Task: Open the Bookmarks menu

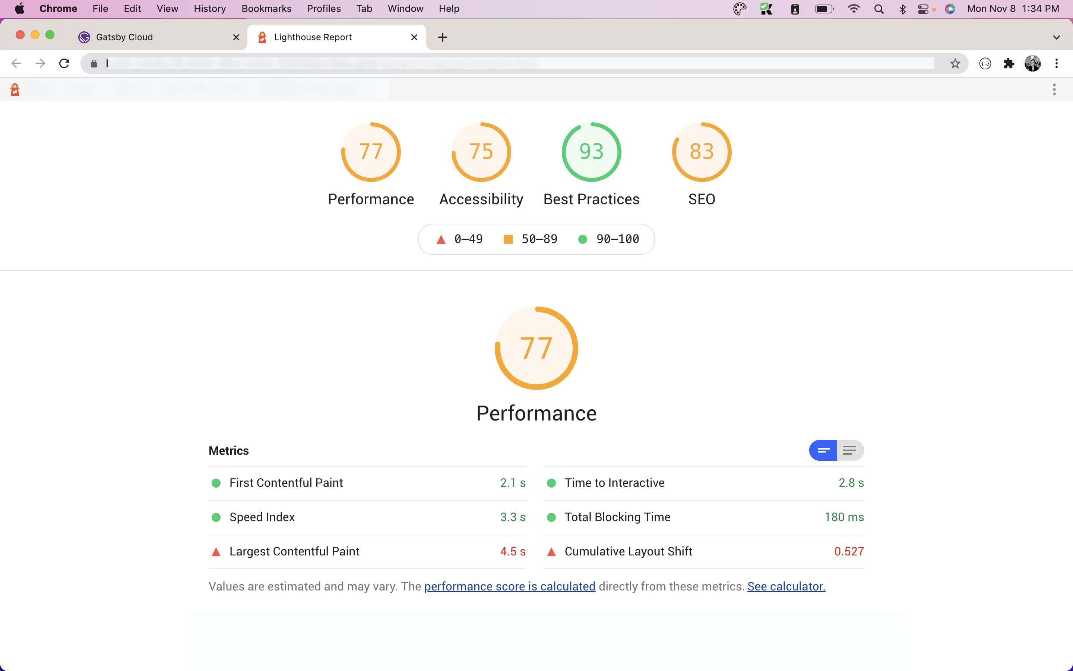Action: click(266, 9)
